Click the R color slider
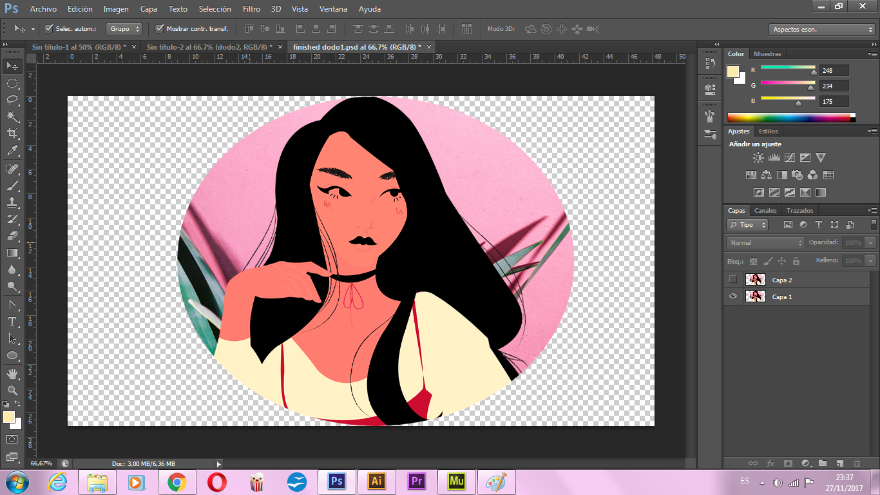This screenshot has height=495, width=880. click(x=788, y=67)
